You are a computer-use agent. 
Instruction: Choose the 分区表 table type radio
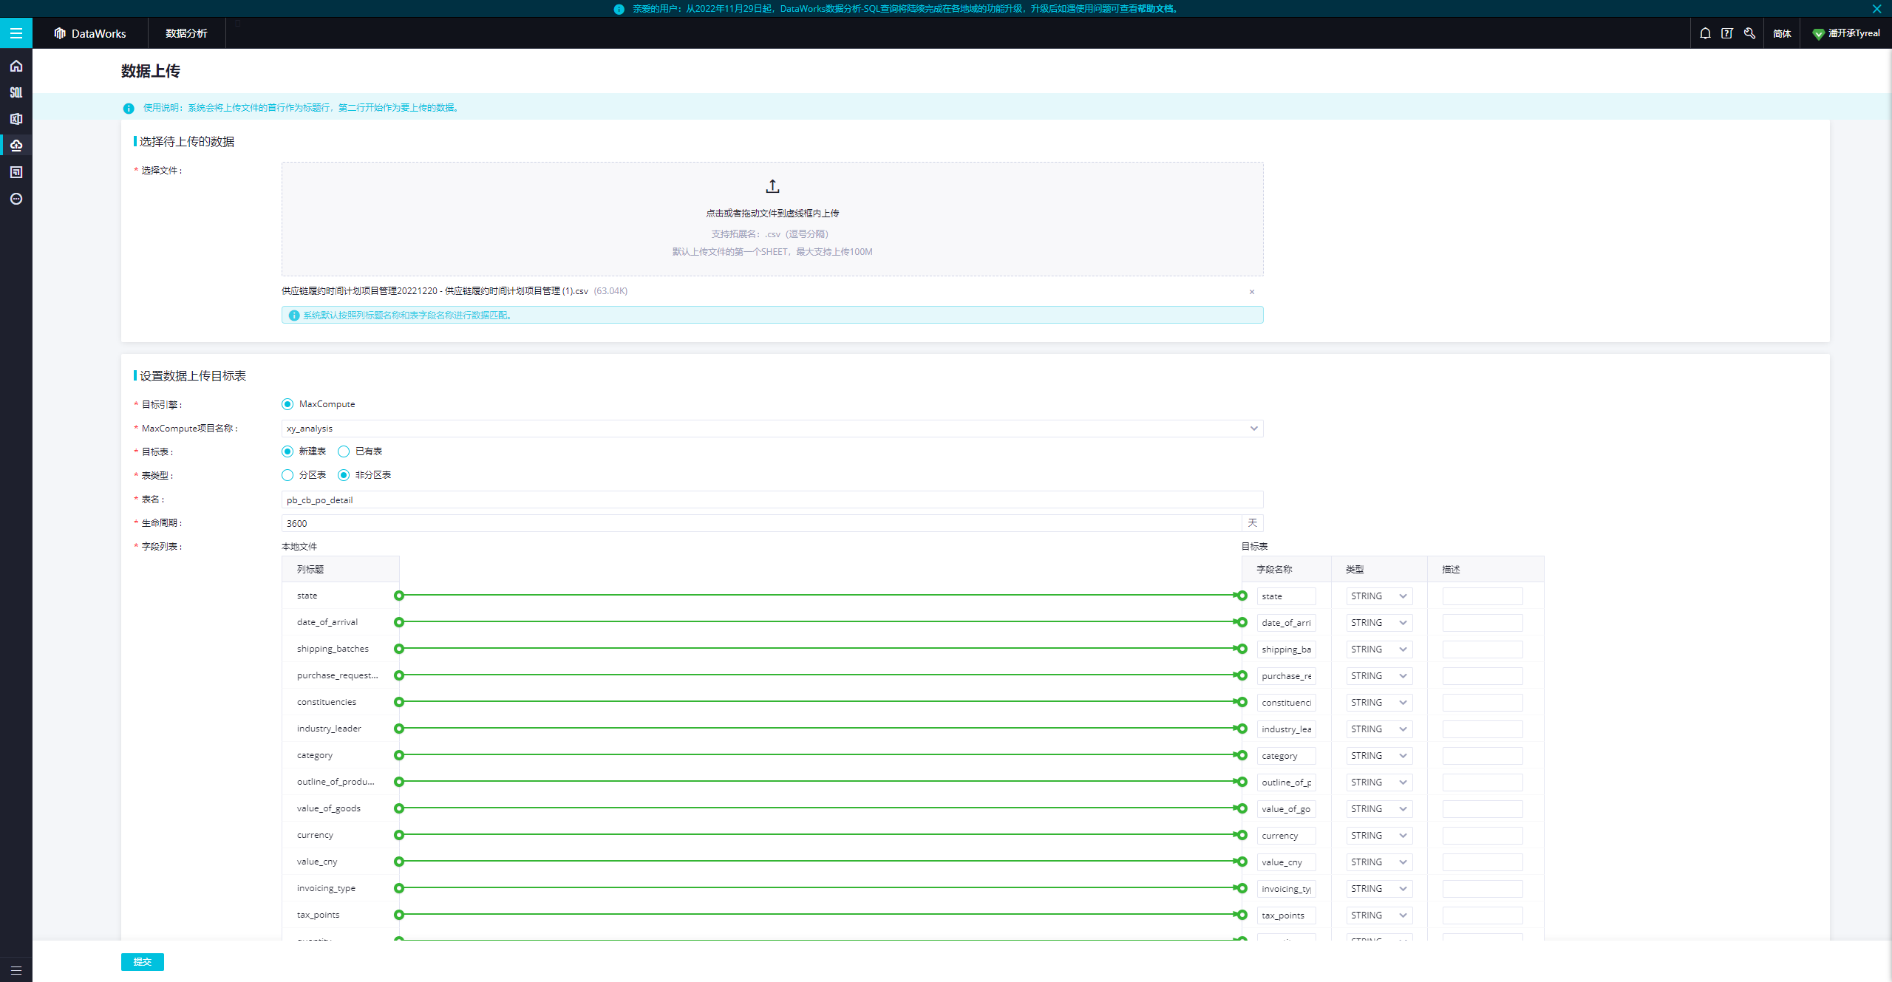[x=287, y=475]
